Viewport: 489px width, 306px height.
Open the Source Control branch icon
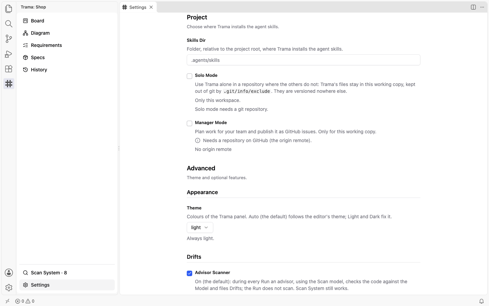(9, 39)
